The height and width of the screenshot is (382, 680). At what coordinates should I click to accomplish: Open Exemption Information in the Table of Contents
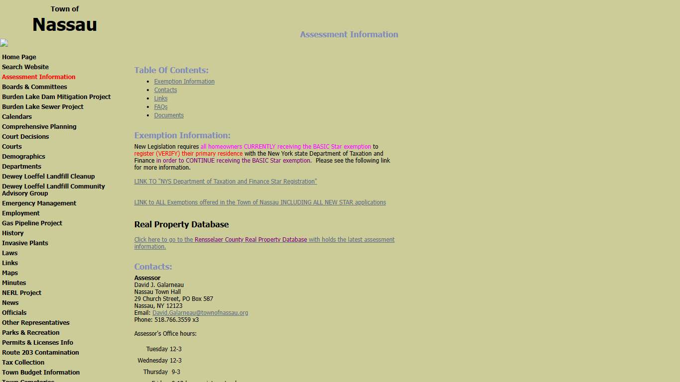pyautogui.click(x=184, y=81)
